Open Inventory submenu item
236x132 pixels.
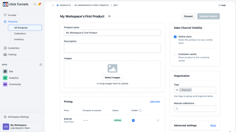coord(19,39)
